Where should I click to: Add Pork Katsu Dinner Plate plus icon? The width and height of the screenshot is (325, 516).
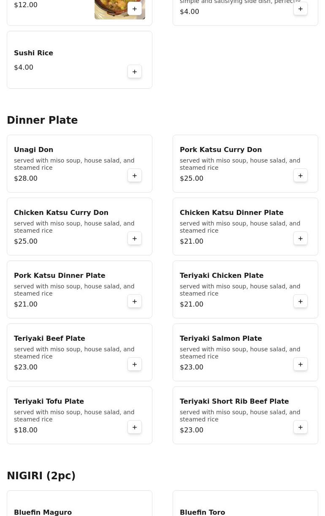point(135,301)
